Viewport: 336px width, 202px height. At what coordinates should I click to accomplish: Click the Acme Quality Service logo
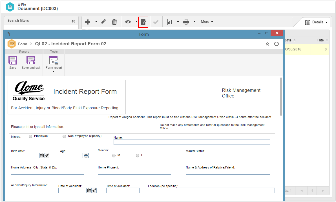pyautogui.click(x=28, y=91)
